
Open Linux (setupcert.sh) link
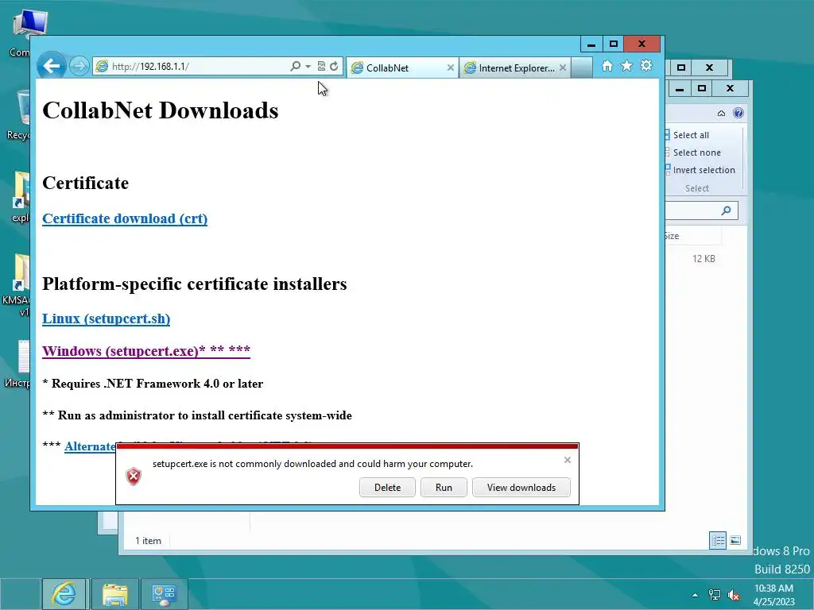pyautogui.click(x=106, y=319)
